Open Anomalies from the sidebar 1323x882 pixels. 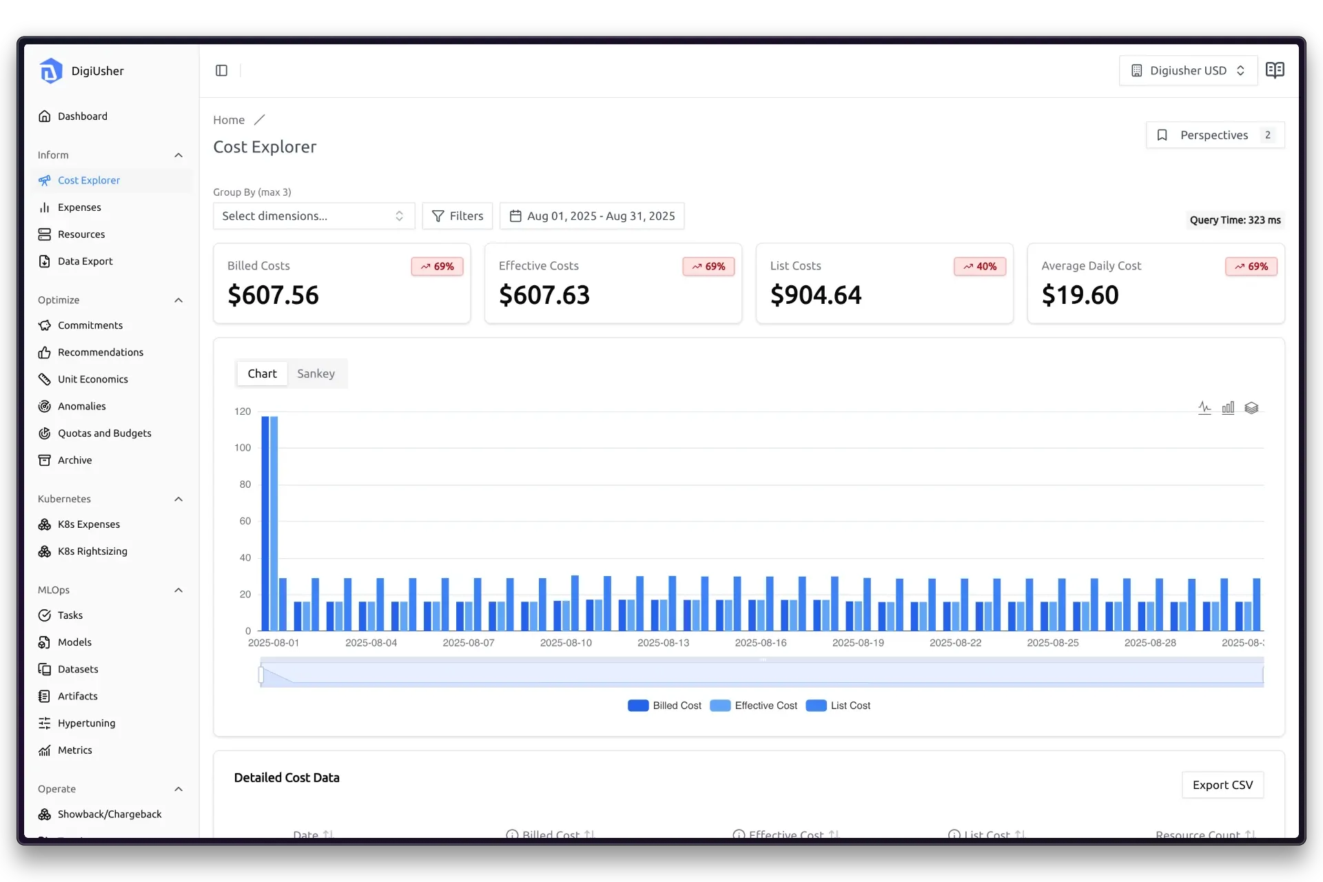81,406
